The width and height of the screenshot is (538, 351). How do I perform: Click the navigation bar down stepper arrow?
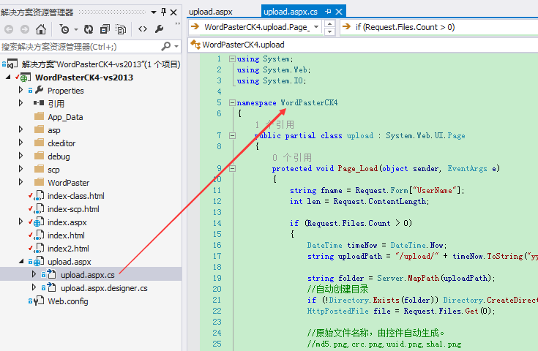(x=329, y=31)
